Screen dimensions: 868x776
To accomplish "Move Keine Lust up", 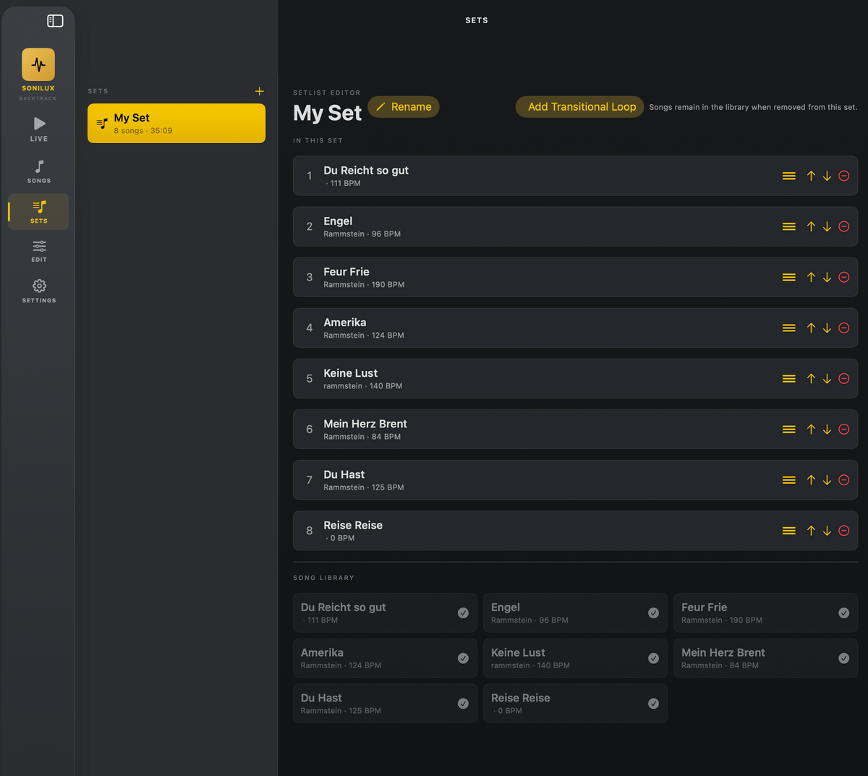I will click(x=811, y=378).
